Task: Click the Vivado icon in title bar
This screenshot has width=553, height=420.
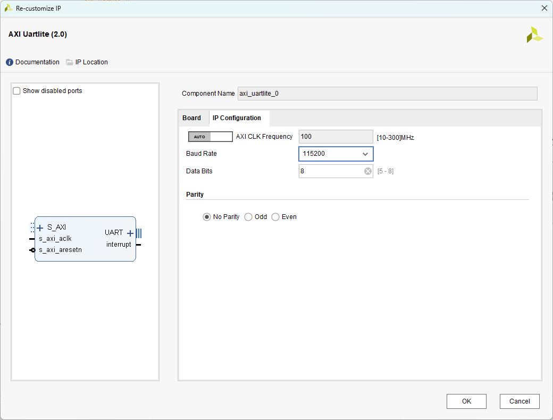Action: point(9,8)
